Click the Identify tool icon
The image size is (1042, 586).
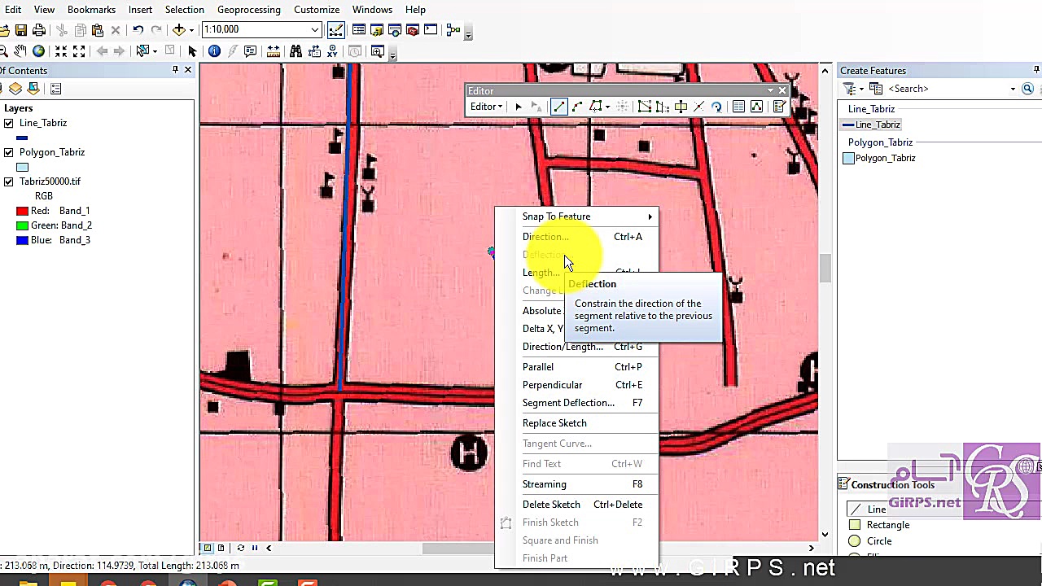coord(214,51)
